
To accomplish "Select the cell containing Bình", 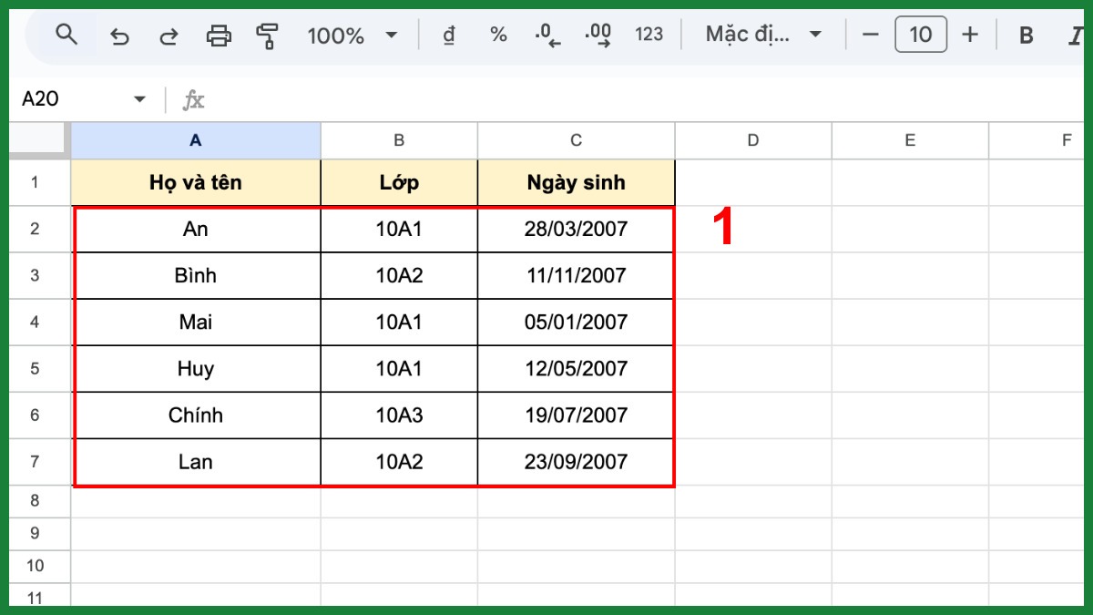I will tap(196, 275).
